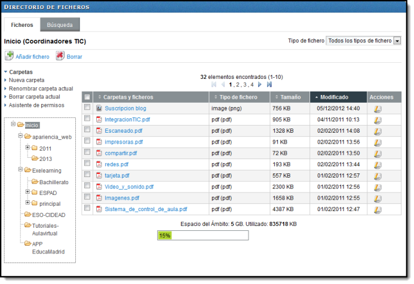Expand the 2011 folder in tree
Image resolution: width=414 pixels, height=284 pixels.
point(27,148)
